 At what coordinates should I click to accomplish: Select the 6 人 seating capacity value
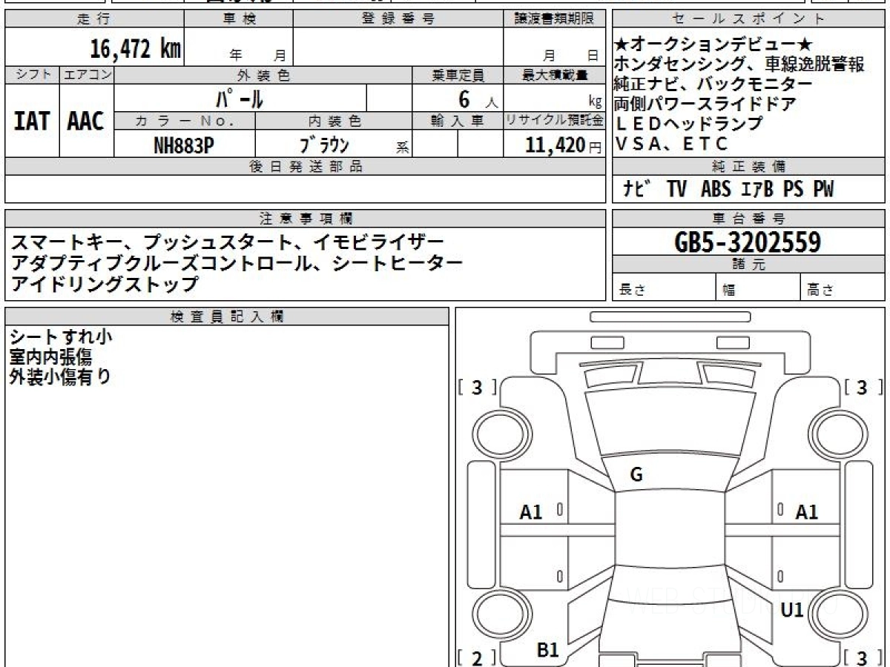click(x=478, y=99)
